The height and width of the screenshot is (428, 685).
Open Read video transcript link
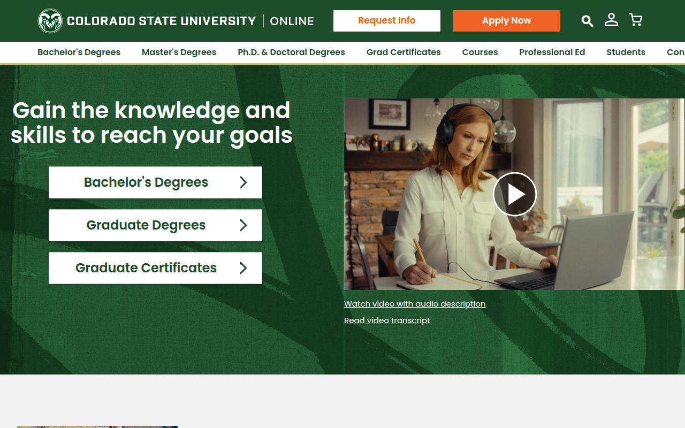387,320
